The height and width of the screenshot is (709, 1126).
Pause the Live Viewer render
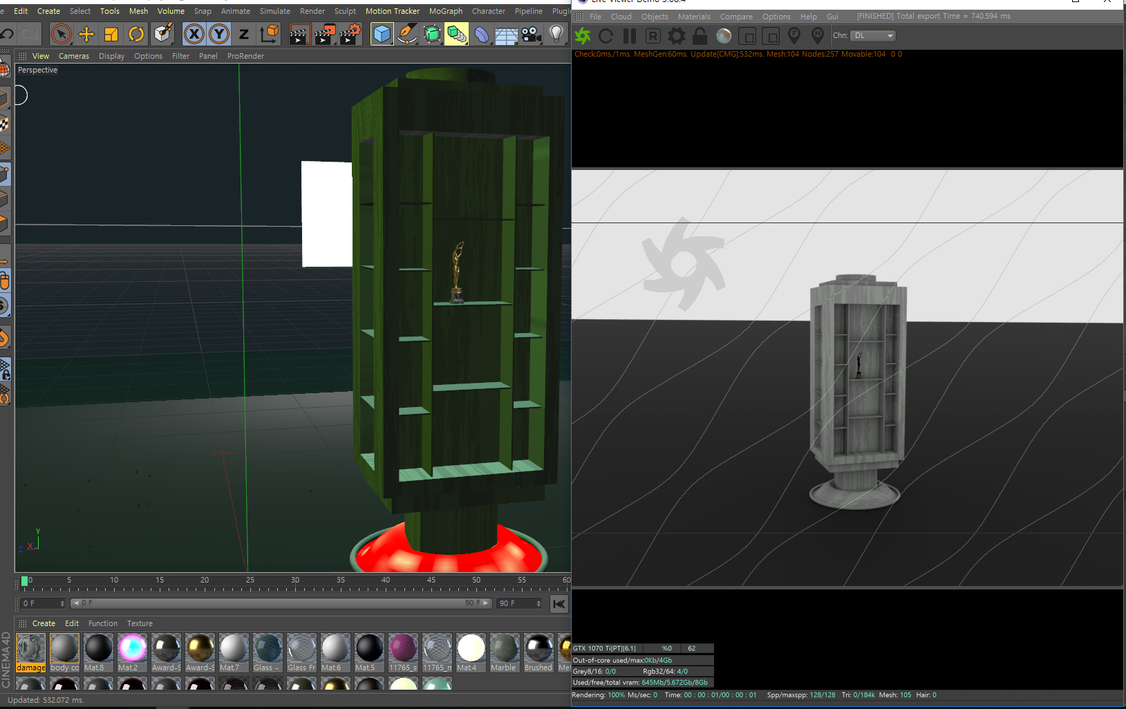(630, 36)
